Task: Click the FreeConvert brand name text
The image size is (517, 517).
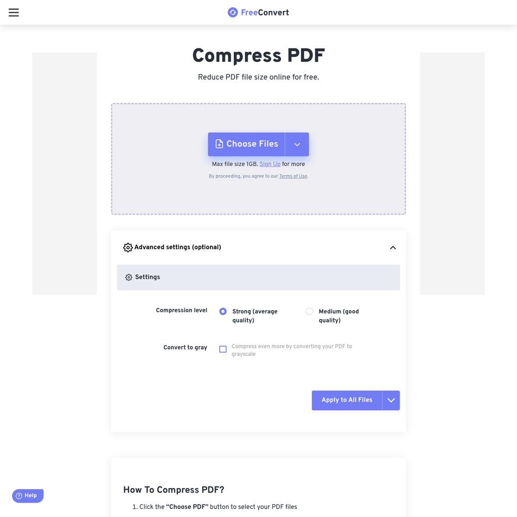Action: [265, 12]
